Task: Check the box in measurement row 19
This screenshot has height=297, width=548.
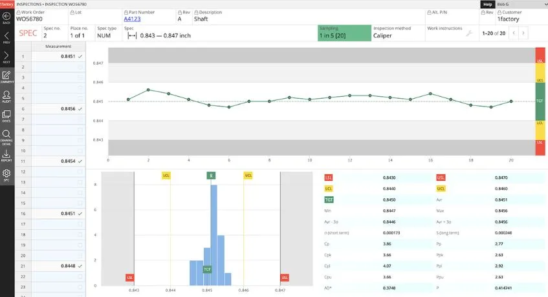Action: click(80, 245)
